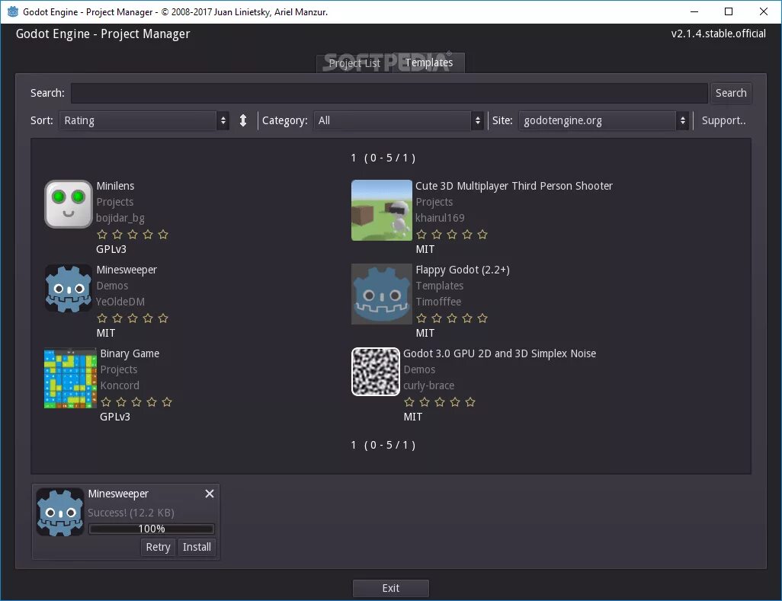The width and height of the screenshot is (782, 601).
Task: Switch to the Project List tab
Action: [354, 63]
